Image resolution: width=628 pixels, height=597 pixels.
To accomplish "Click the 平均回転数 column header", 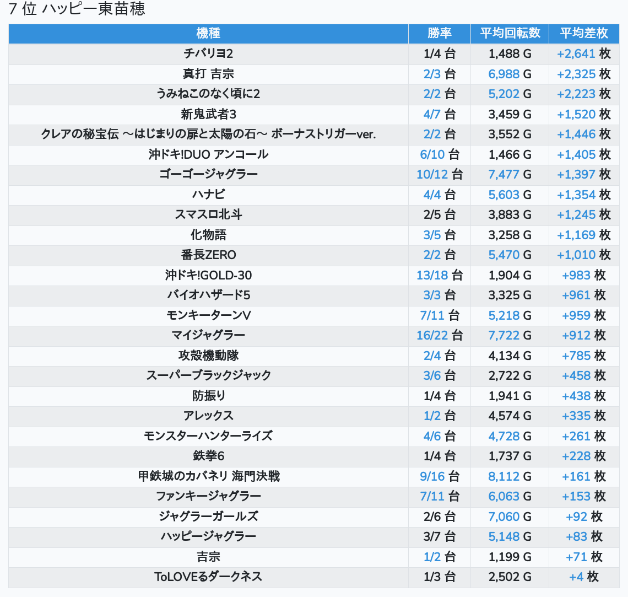I will (x=510, y=34).
